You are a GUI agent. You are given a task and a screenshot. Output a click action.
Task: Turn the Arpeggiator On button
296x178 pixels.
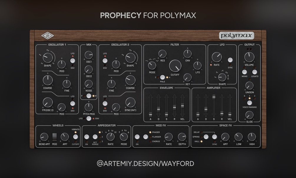pos(87,137)
